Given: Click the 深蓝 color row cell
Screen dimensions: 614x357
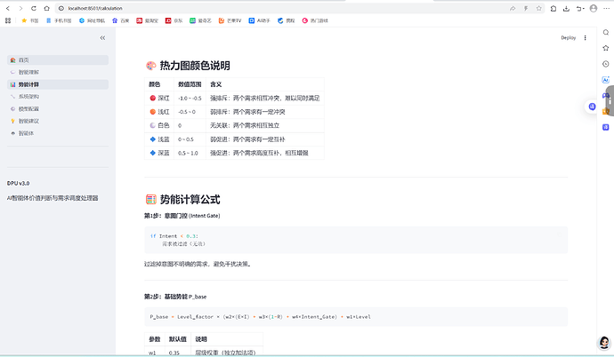Looking at the screenshot, I should [159, 153].
